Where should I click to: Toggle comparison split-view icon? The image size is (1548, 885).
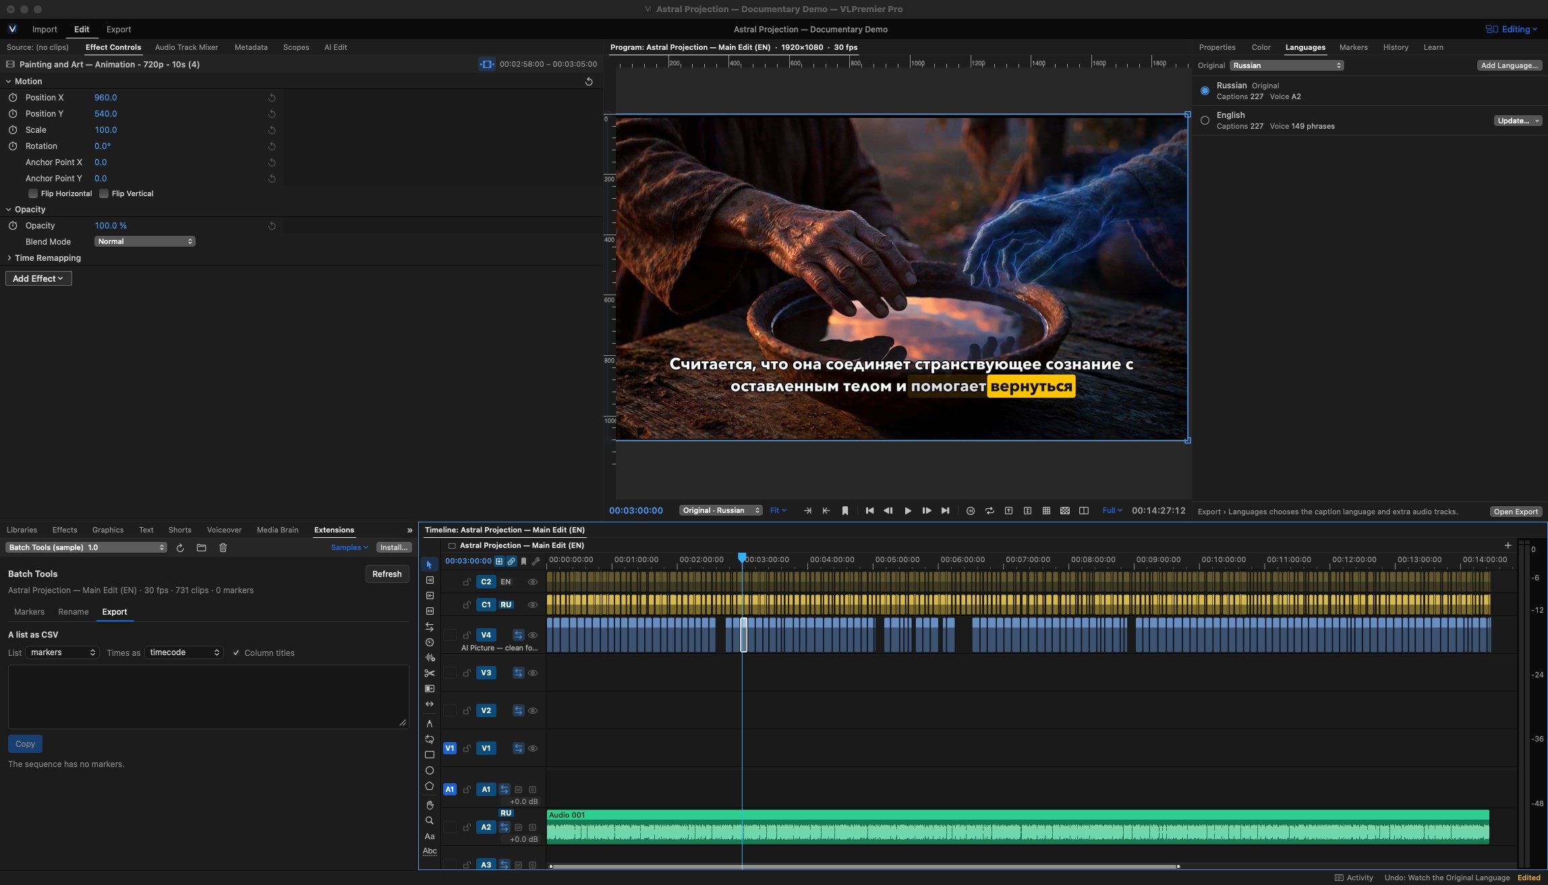click(1084, 511)
